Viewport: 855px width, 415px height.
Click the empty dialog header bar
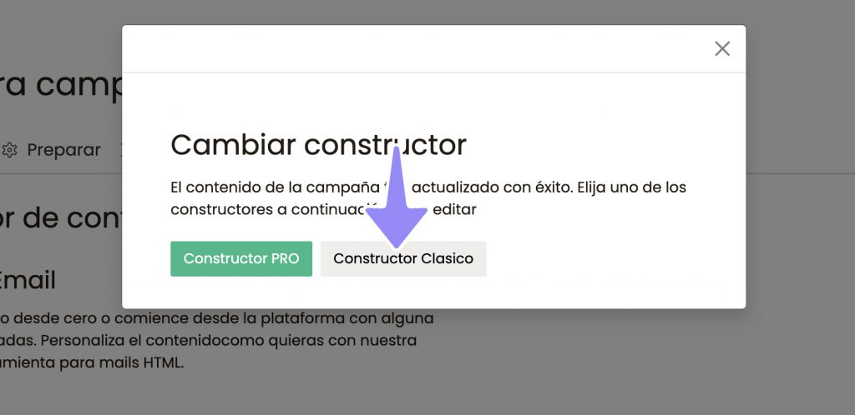[x=417, y=49]
